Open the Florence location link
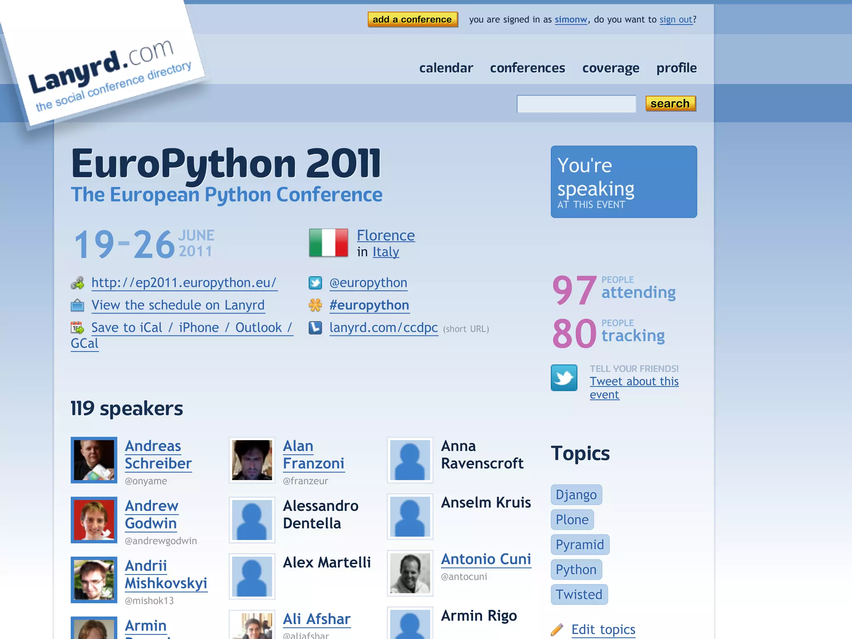This screenshot has height=639, width=852. pyautogui.click(x=386, y=236)
